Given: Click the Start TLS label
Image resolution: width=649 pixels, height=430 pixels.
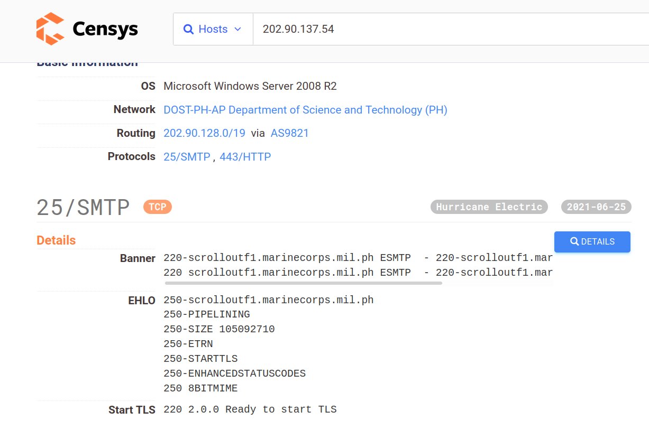Looking at the screenshot, I should coord(132,410).
